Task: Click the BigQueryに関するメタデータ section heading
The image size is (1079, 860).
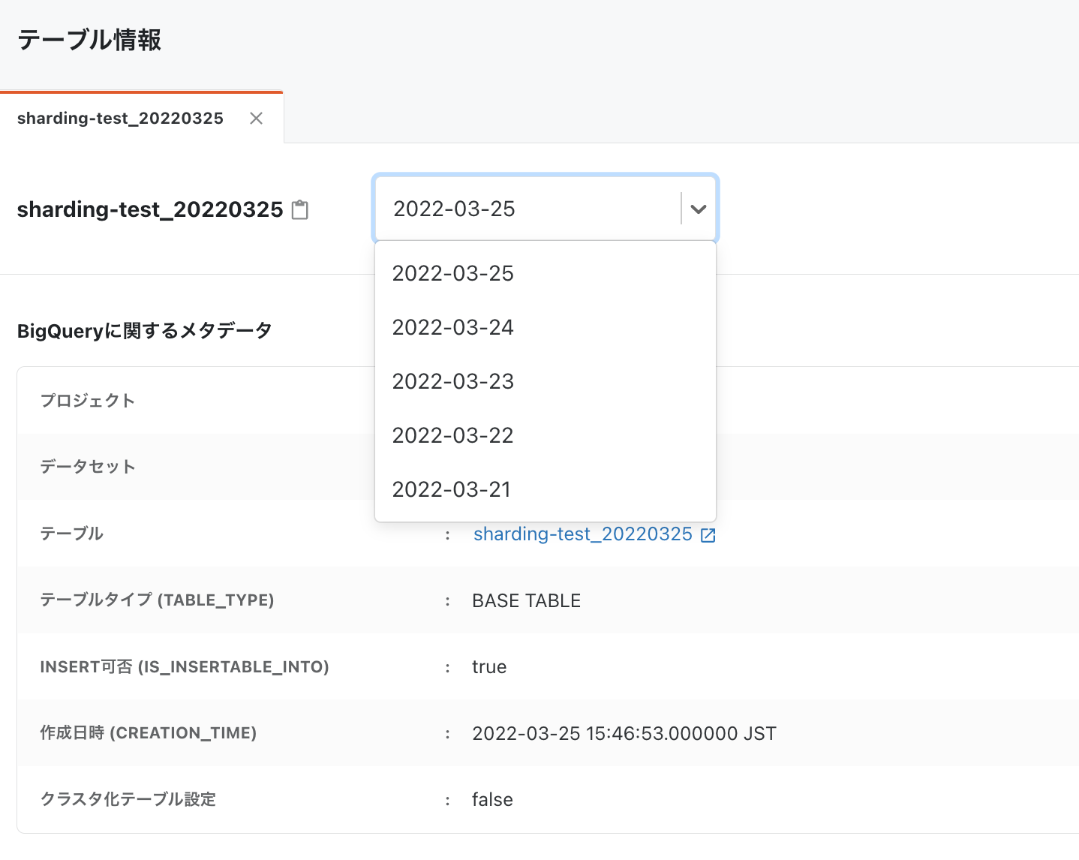Action: [144, 330]
